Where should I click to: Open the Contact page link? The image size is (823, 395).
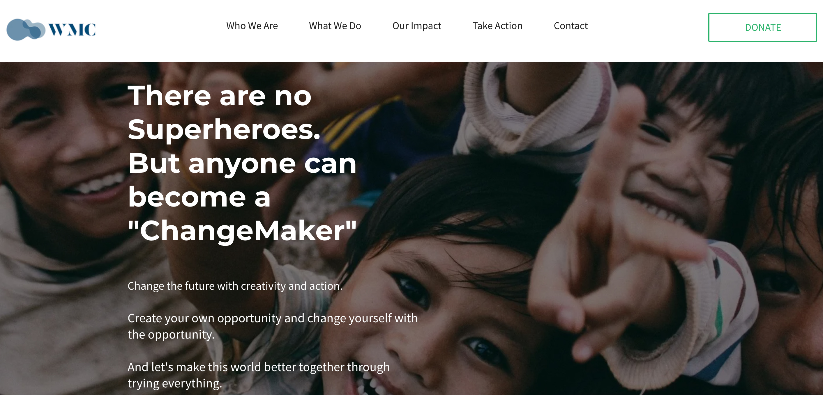tap(571, 26)
